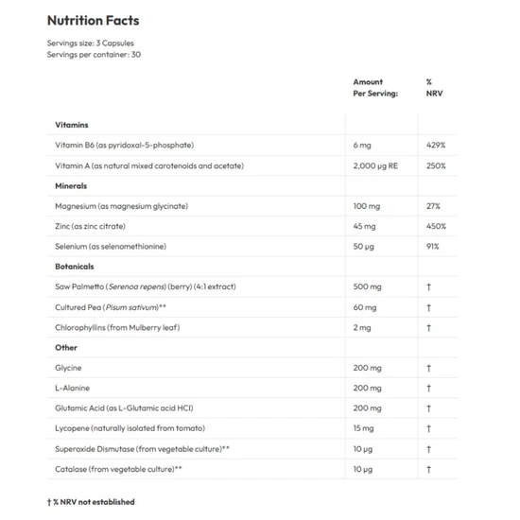
Task: Click the Lycopene 15 mg amount
Action: [x=363, y=428]
